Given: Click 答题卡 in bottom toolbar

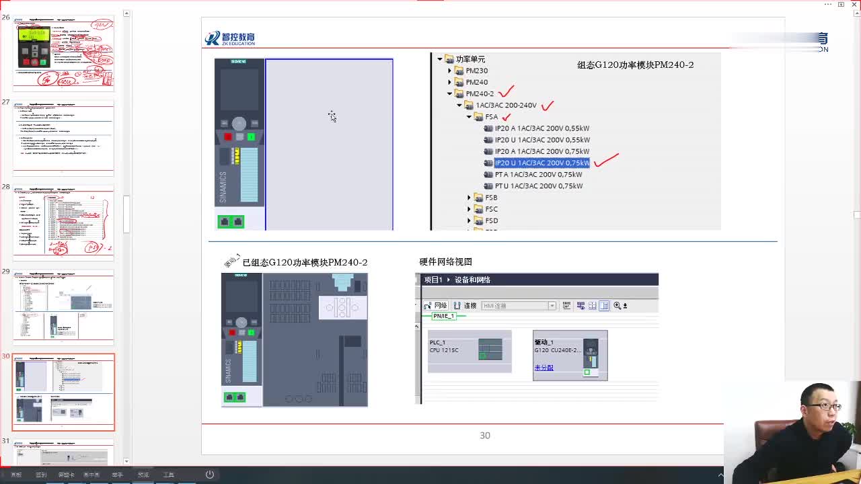Looking at the screenshot, I should (67, 475).
